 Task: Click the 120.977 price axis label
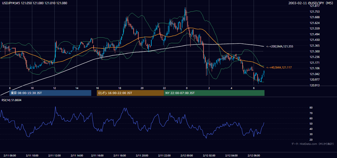[x=315, y=80]
